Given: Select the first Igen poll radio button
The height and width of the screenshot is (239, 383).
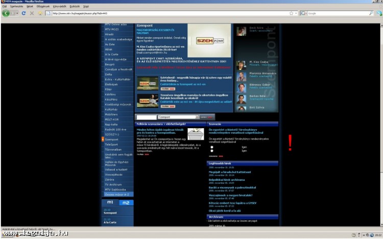Looking at the screenshot, I should click(212, 147).
